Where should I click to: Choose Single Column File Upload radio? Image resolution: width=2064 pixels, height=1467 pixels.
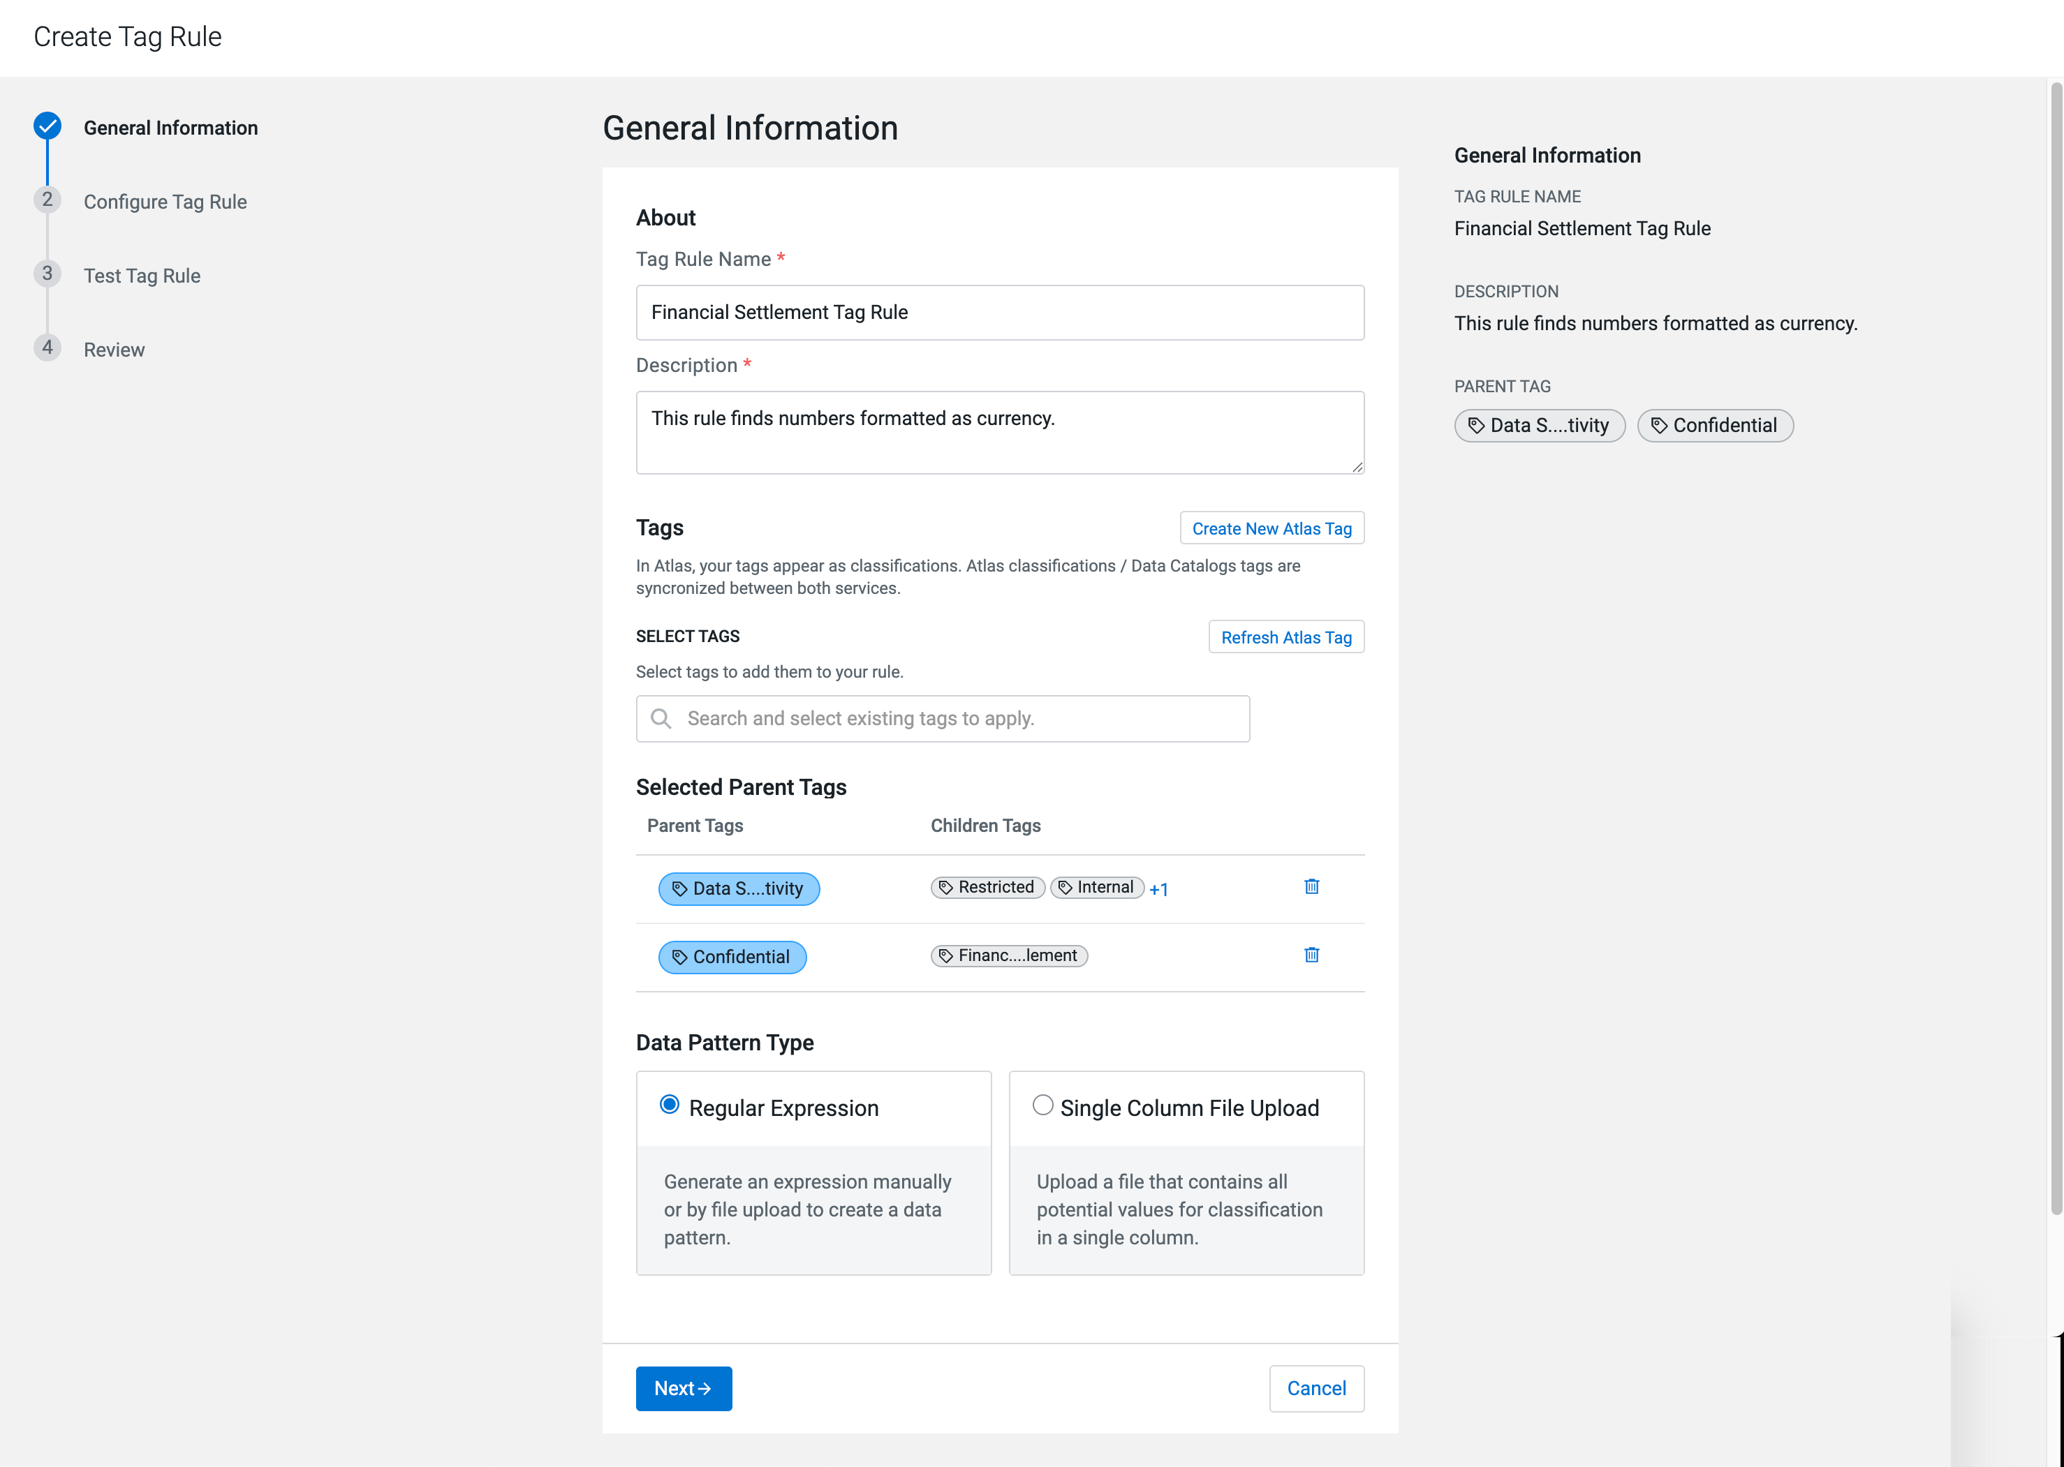(x=1043, y=1105)
